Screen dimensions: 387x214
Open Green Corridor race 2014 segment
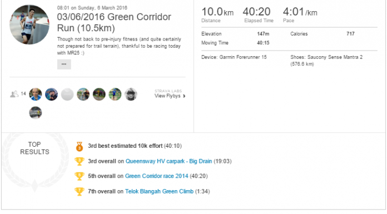point(156,176)
